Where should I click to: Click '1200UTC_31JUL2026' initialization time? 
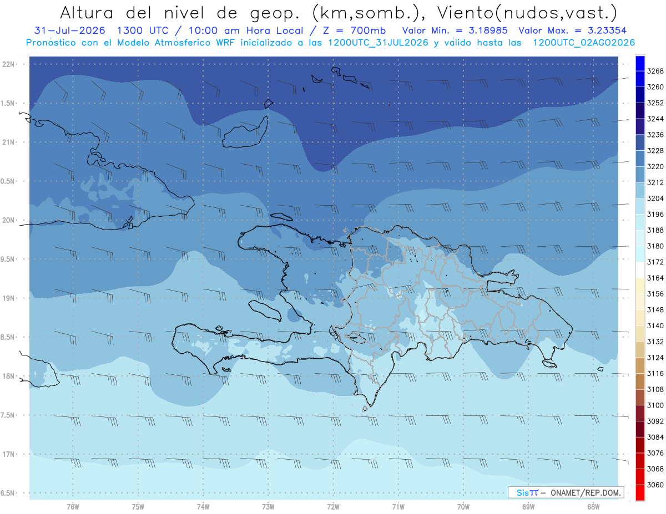tap(378, 43)
